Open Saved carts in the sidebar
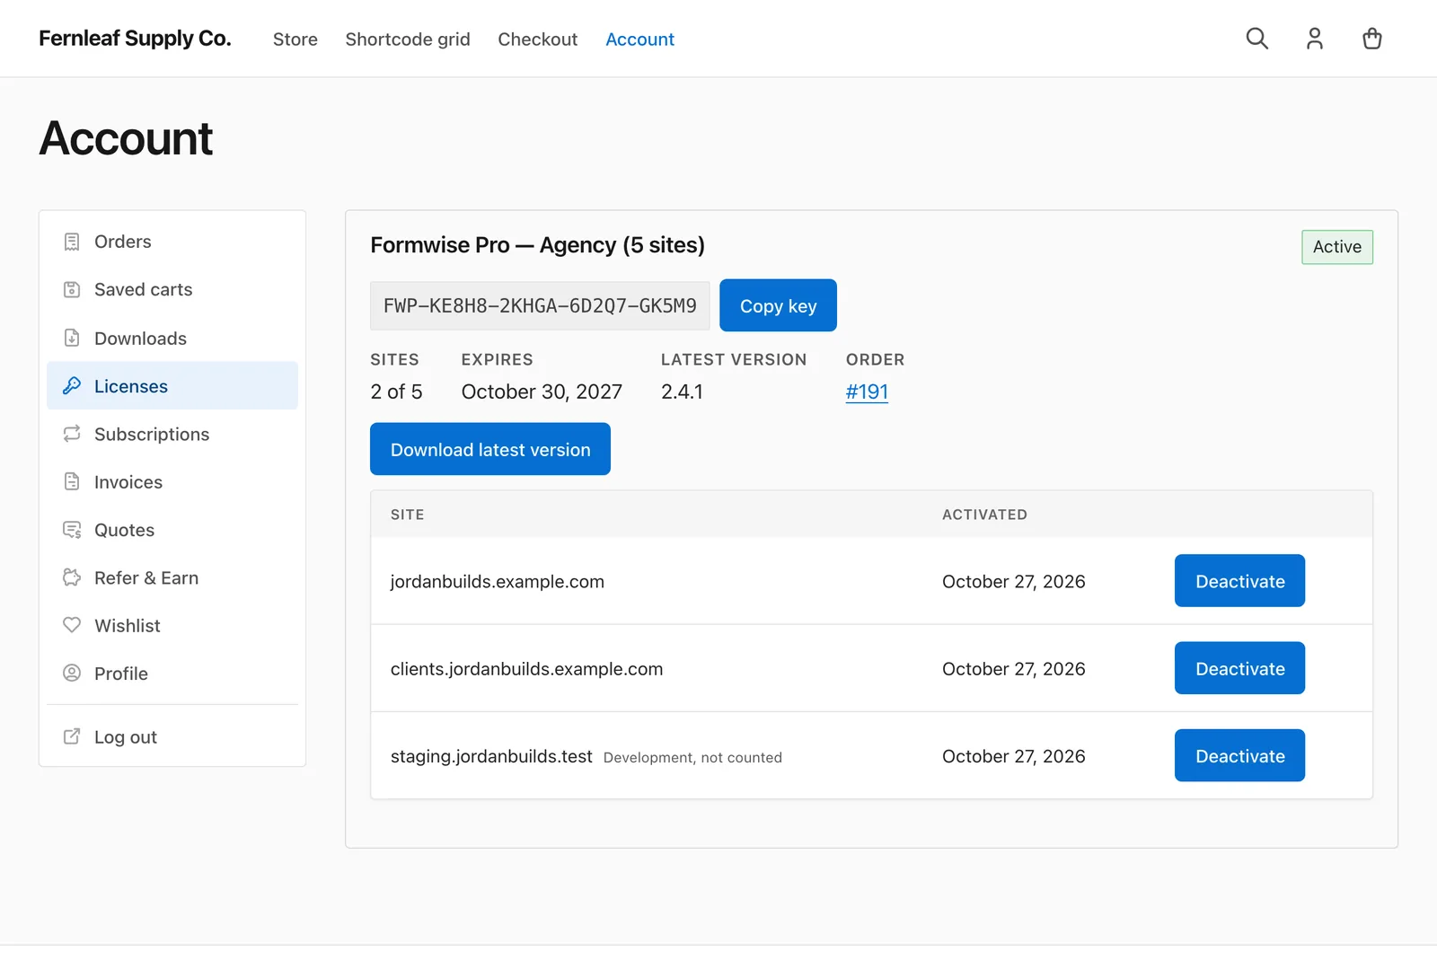1437x960 pixels. pyautogui.click(x=172, y=289)
